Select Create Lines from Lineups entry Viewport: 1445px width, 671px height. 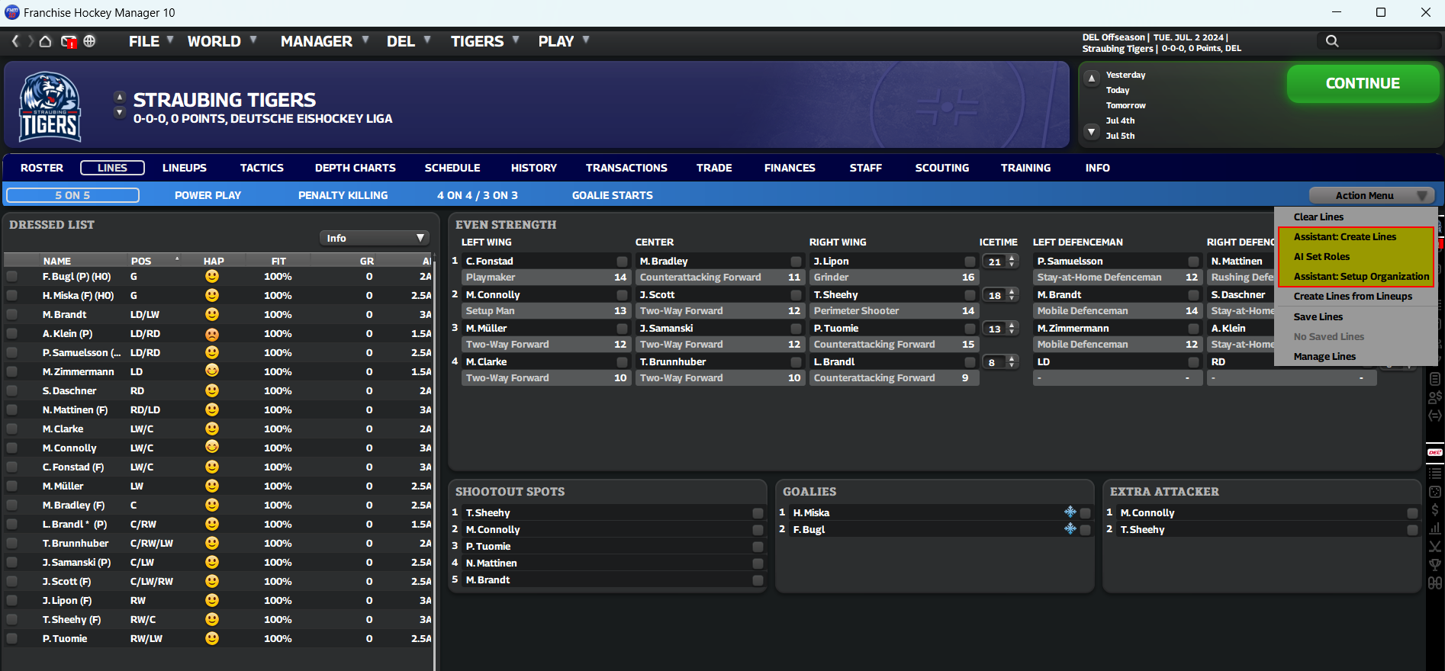[x=1353, y=296]
